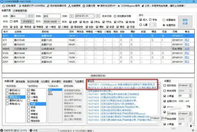Select K11 in the 已选车次 list
The width and height of the screenshot is (197, 132).
coord(55,90)
